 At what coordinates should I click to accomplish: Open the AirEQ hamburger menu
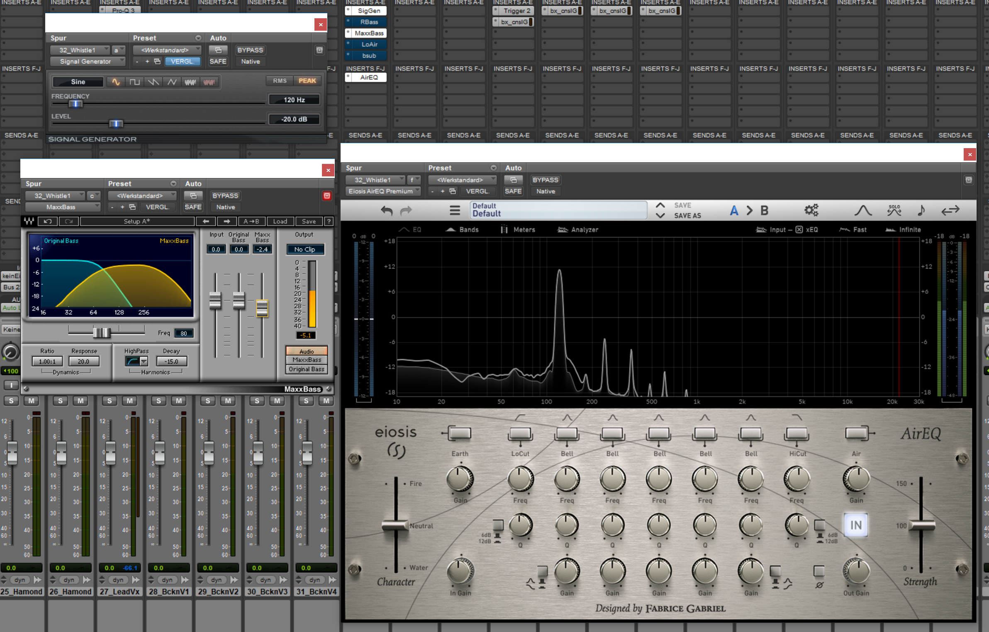point(455,211)
